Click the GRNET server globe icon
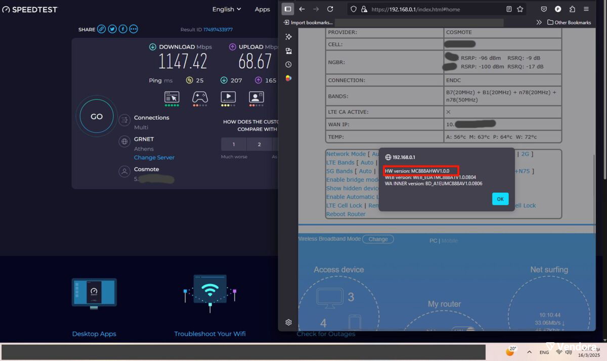 click(x=124, y=142)
